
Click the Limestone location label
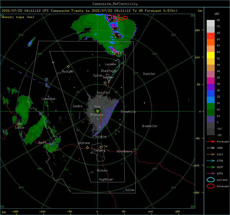(x=48, y=99)
